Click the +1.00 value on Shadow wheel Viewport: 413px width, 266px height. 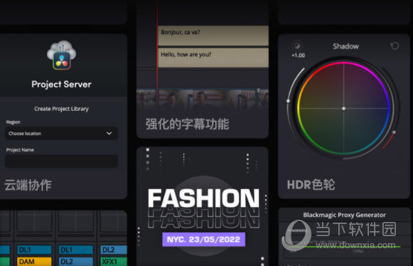click(298, 55)
